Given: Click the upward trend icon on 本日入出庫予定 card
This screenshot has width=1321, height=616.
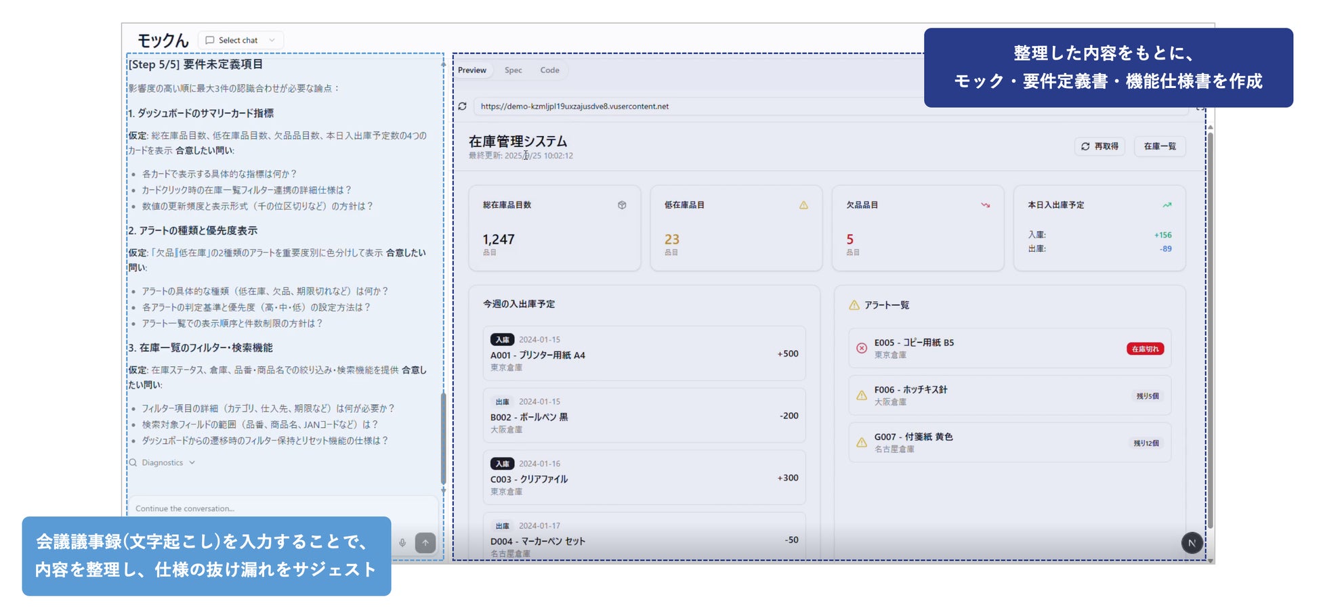Looking at the screenshot, I should coord(1167,205).
